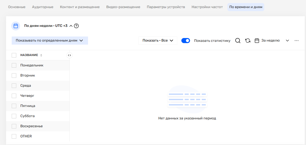Click the Показать статистику label

pos(212,41)
